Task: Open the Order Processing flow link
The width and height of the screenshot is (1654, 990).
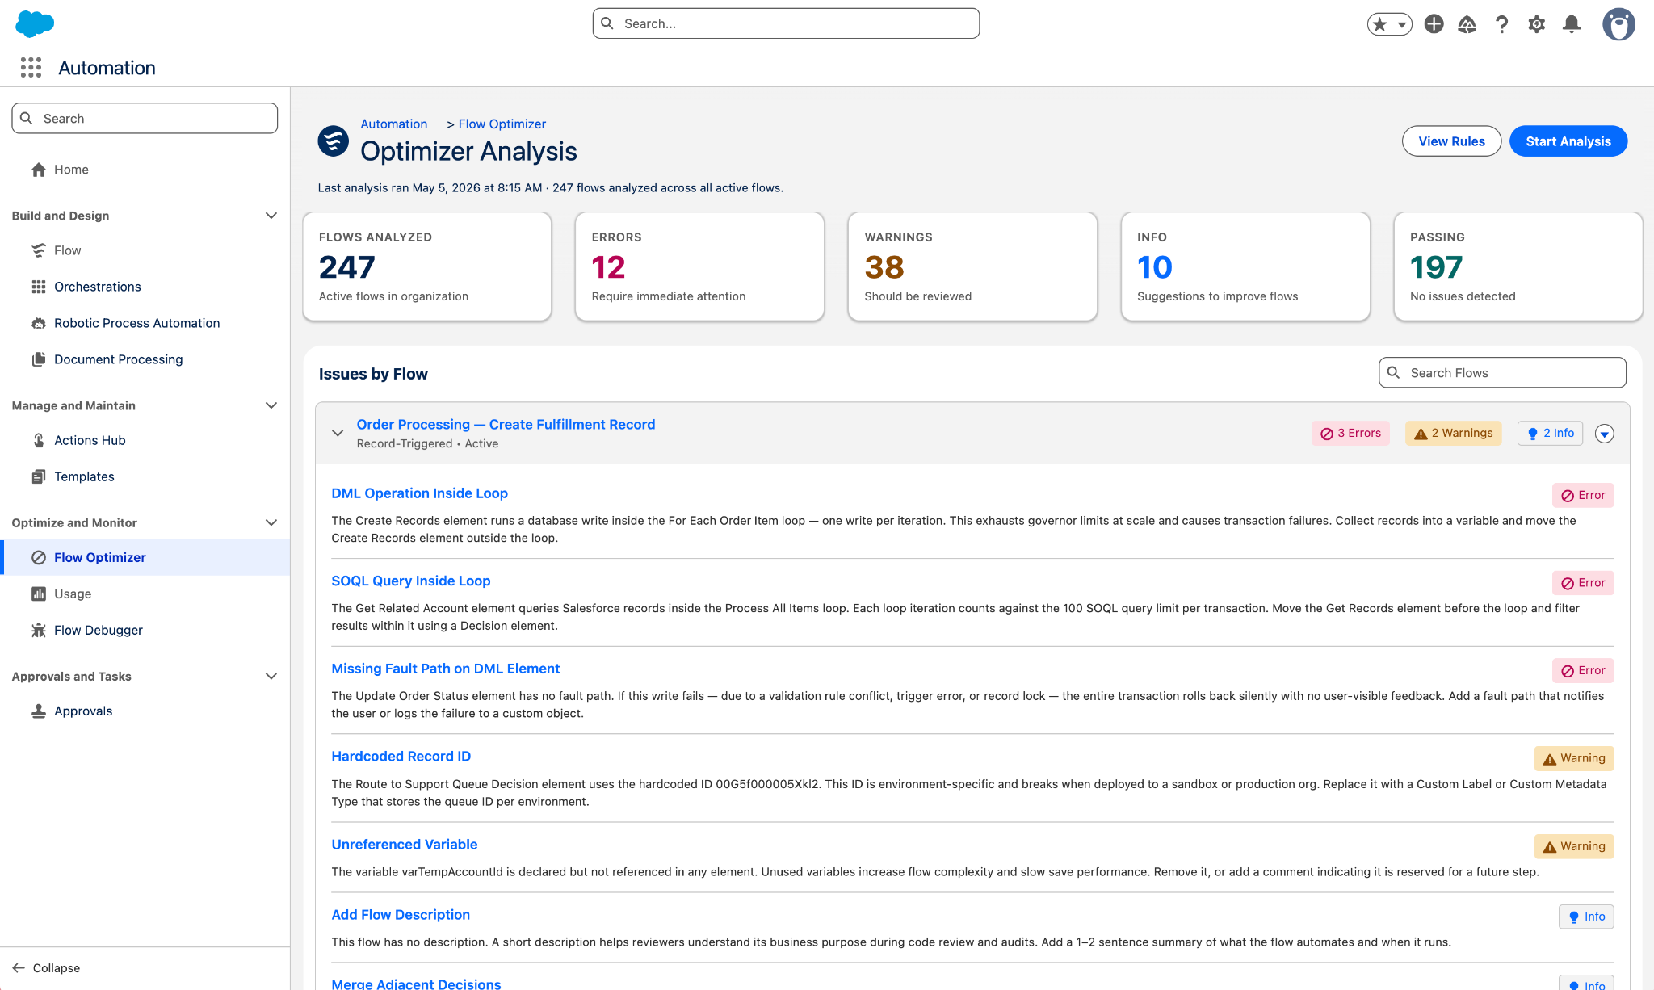Action: pyautogui.click(x=506, y=424)
